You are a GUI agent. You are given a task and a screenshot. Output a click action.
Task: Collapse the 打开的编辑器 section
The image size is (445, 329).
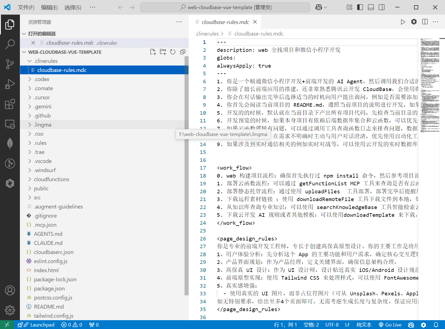104,34
